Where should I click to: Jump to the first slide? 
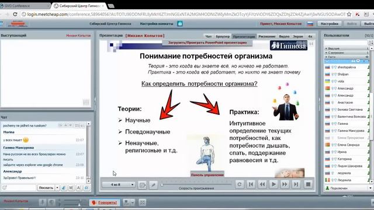pyautogui.click(x=251, y=184)
